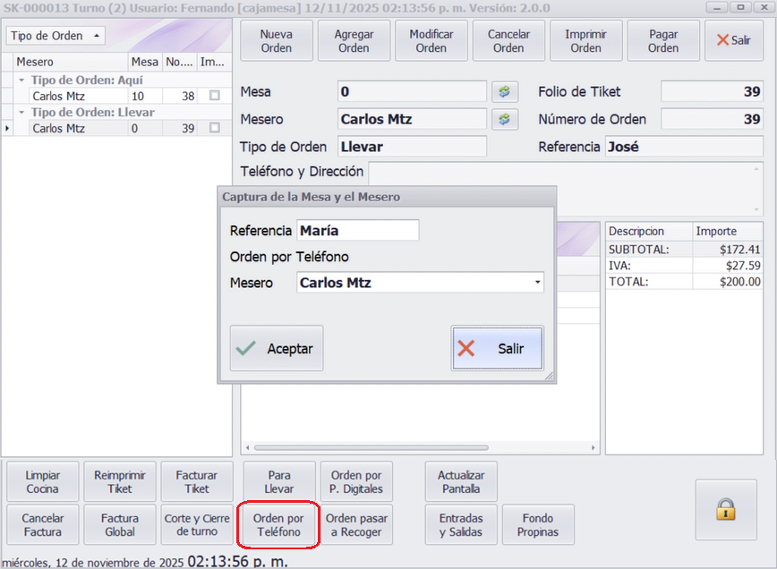777x569 pixels.
Task: Click the 'Tipo de Orden' grouping header
Action: point(55,37)
